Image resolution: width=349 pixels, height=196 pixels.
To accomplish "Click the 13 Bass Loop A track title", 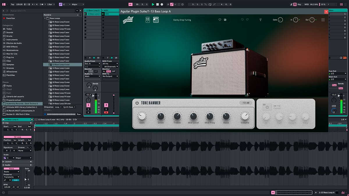I will pos(92,10).
